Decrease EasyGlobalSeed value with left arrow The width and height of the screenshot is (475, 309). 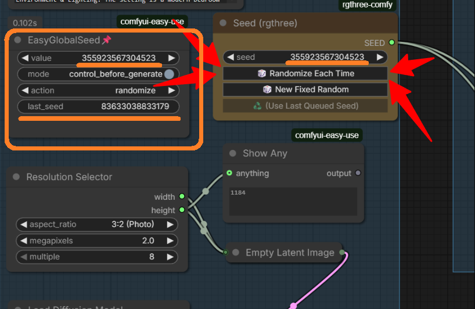(x=25, y=58)
